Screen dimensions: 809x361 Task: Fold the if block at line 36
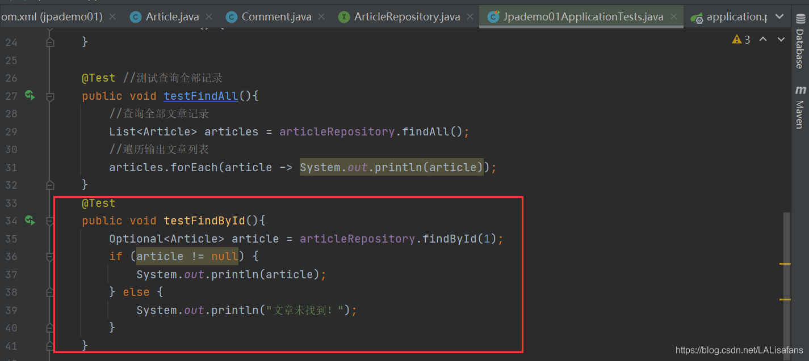click(50, 257)
